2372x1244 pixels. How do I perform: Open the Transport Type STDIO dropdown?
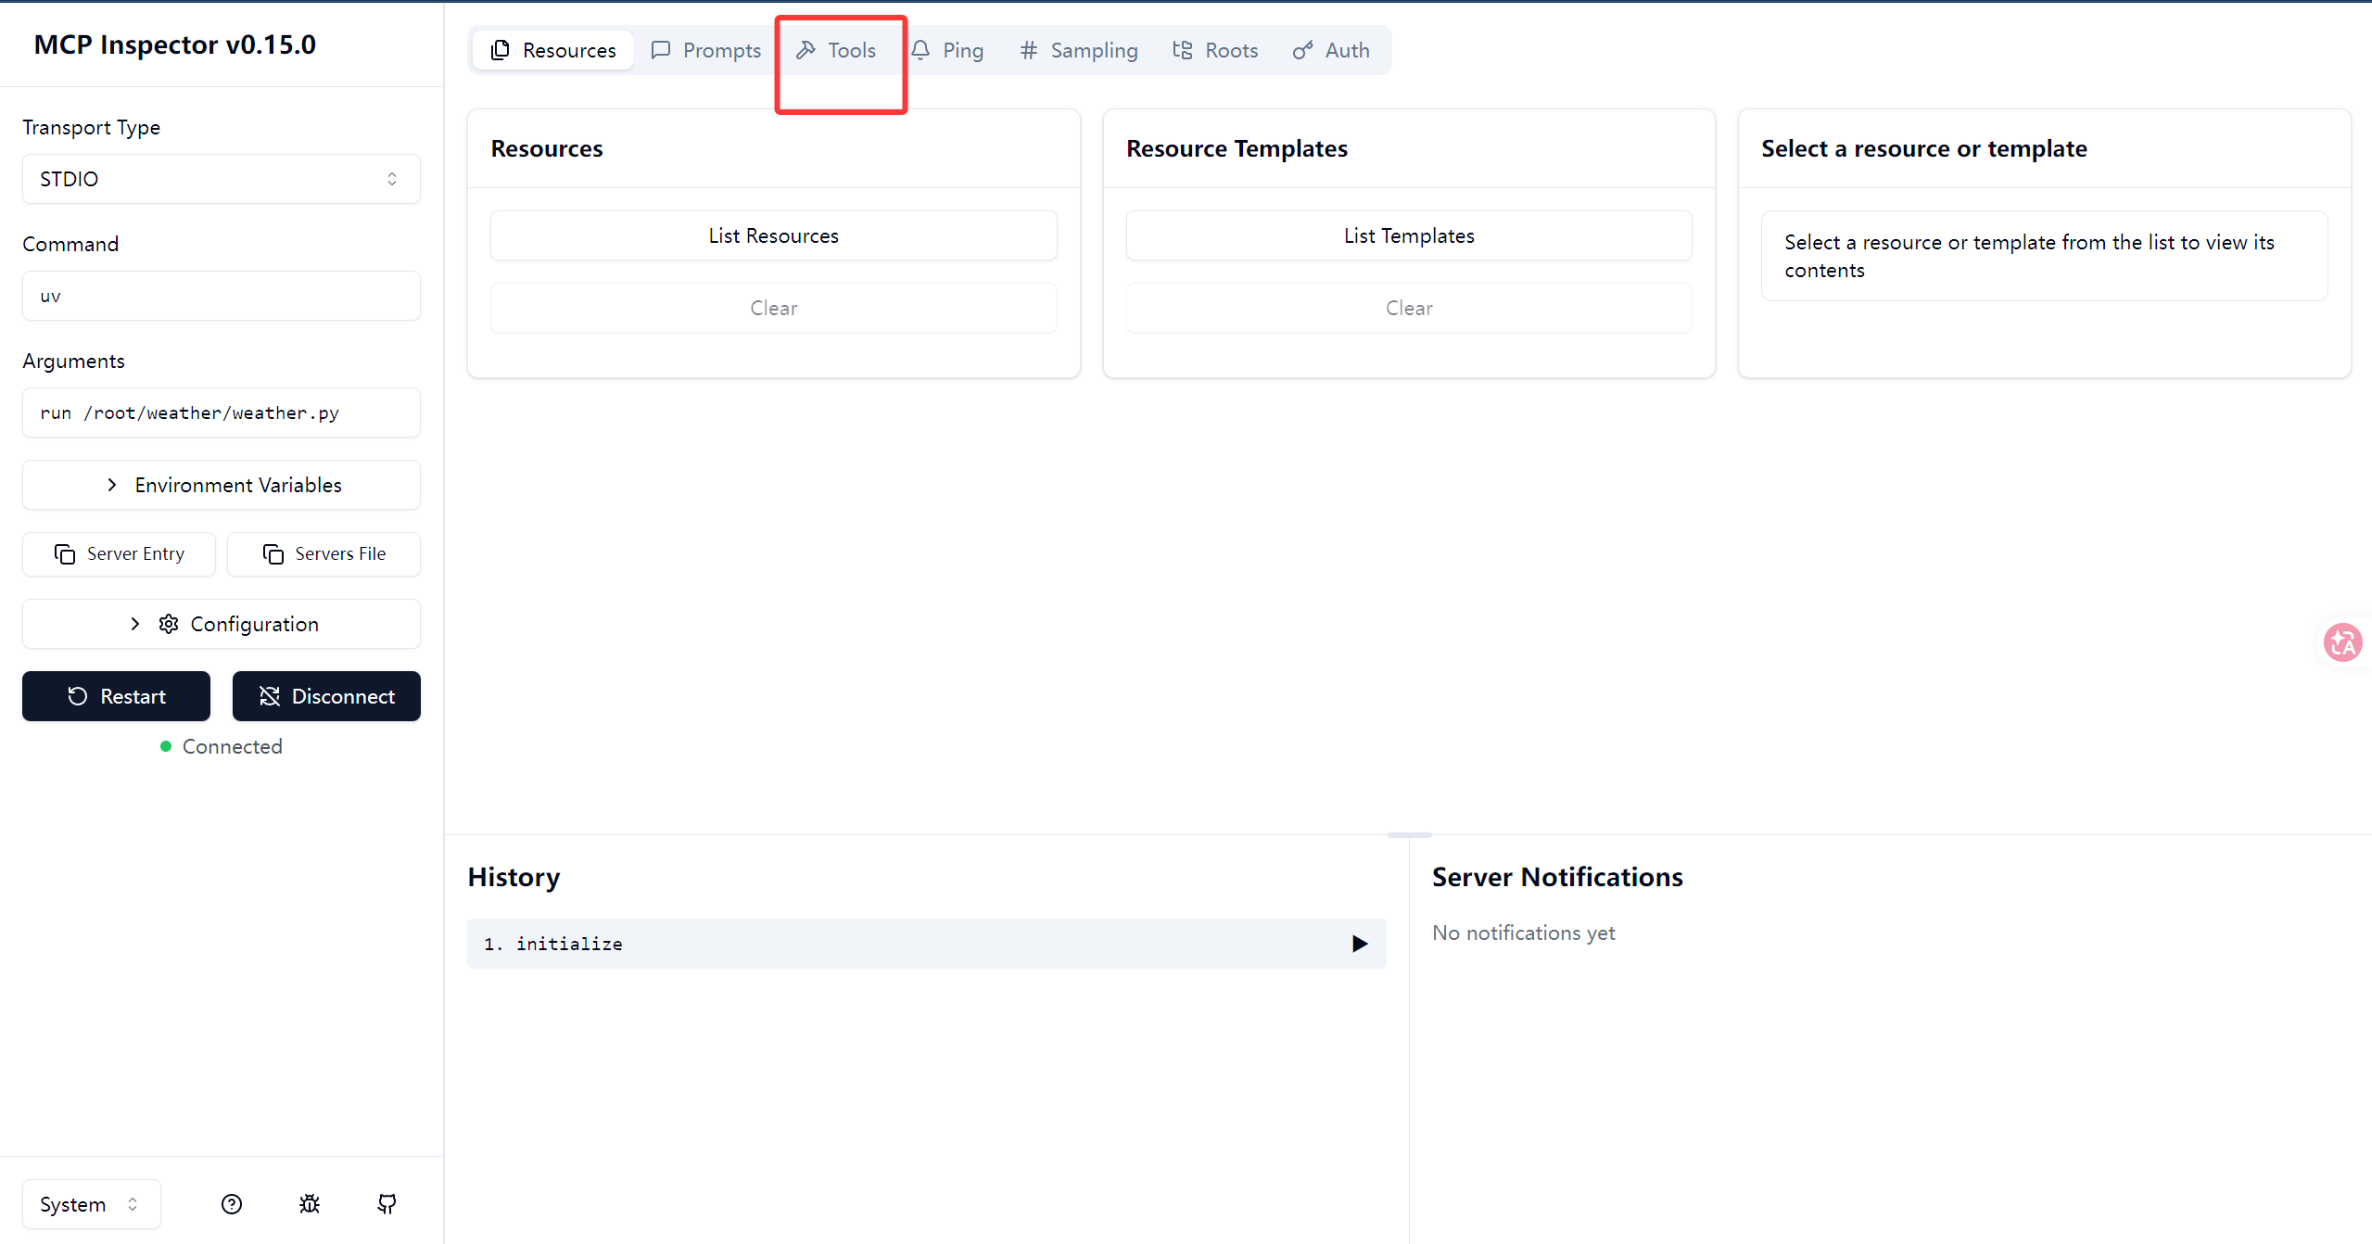[x=221, y=179]
